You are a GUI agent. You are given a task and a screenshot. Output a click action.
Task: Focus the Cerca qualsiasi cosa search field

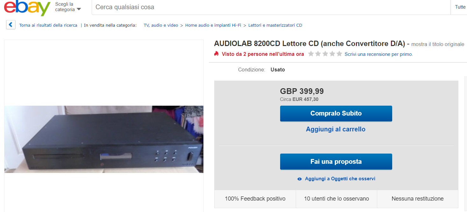pos(271,7)
